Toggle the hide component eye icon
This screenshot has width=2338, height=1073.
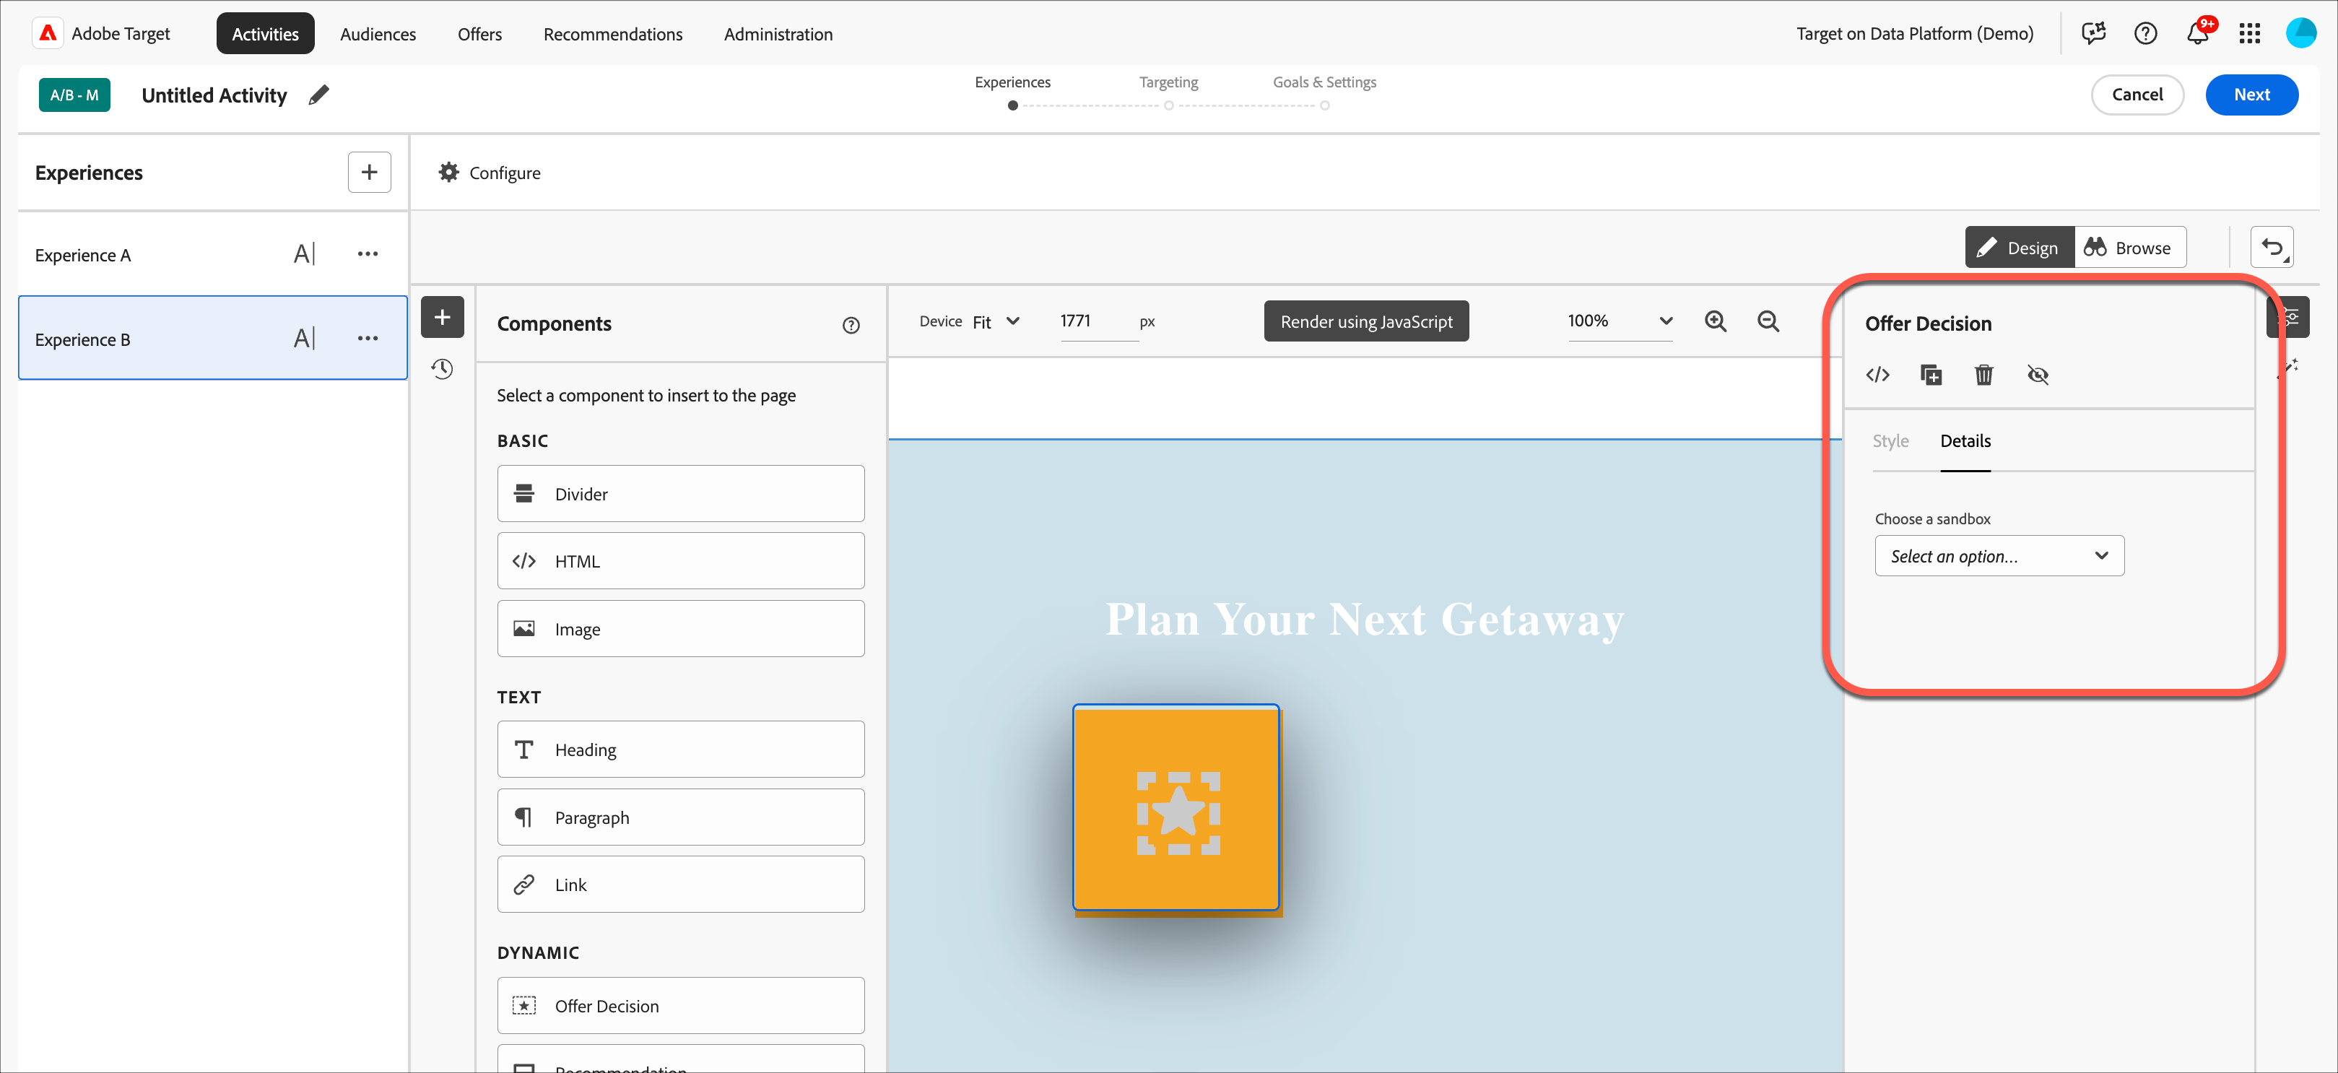coord(2037,375)
